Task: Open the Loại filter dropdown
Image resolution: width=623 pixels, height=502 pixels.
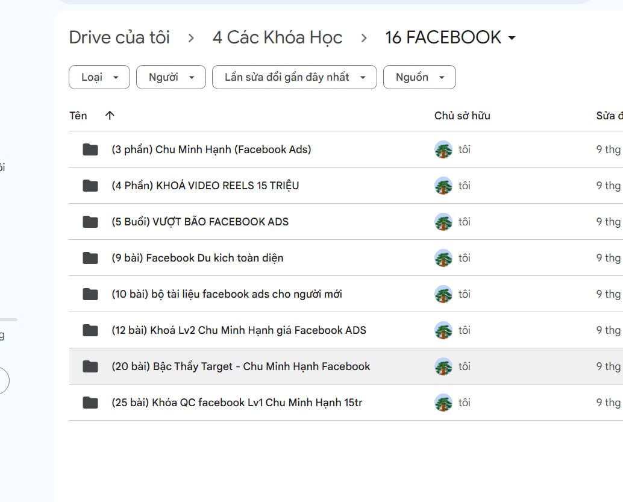Action: click(x=99, y=77)
